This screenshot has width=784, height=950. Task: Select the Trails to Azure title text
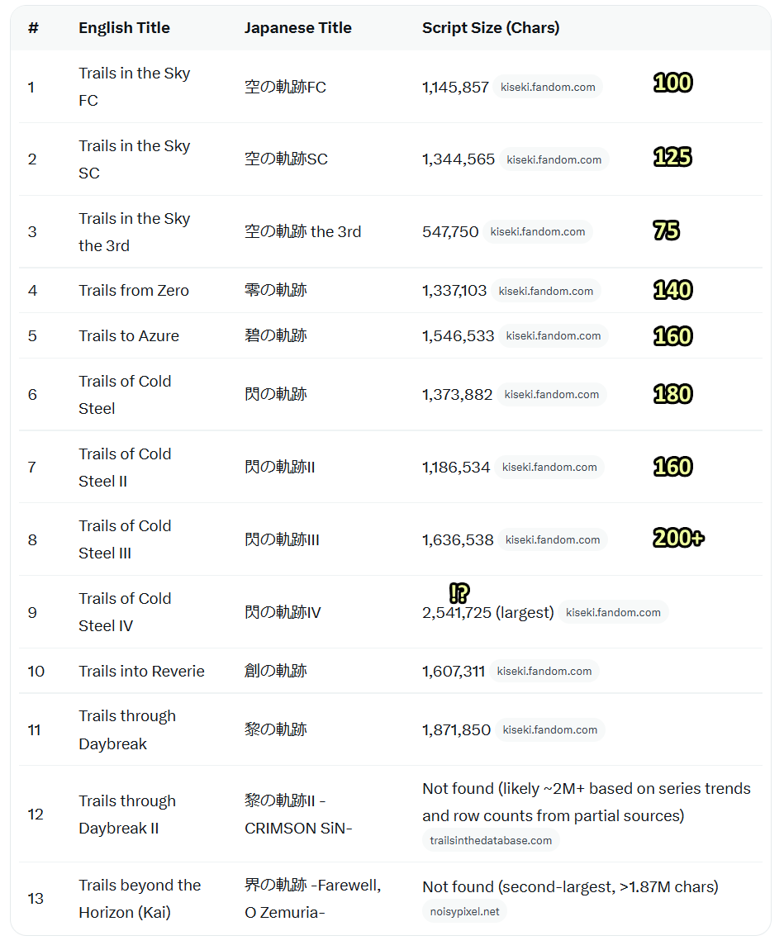click(x=129, y=336)
